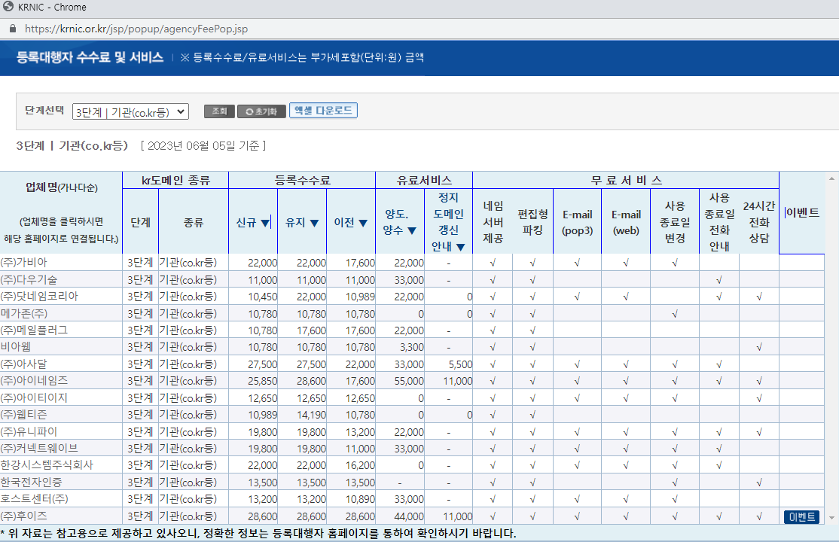Sort by 유지 fee arrow
Image resolution: width=839 pixels, height=542 pixels.
(x=315, y=223)
